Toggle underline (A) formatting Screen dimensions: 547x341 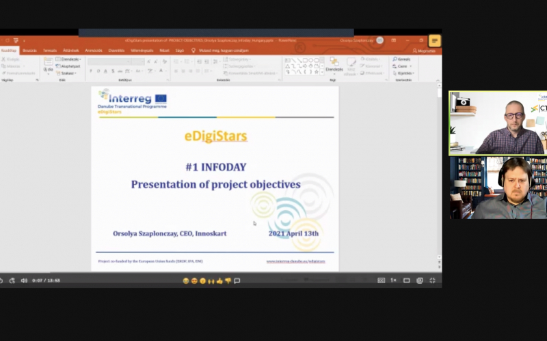pos(105,71)
